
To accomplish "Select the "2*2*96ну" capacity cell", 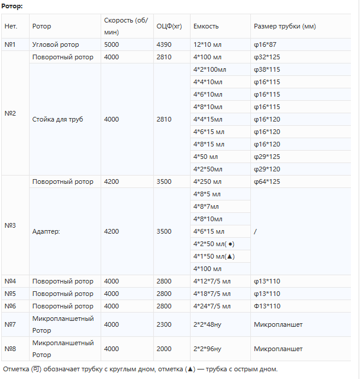I will [x=208, y=349].
